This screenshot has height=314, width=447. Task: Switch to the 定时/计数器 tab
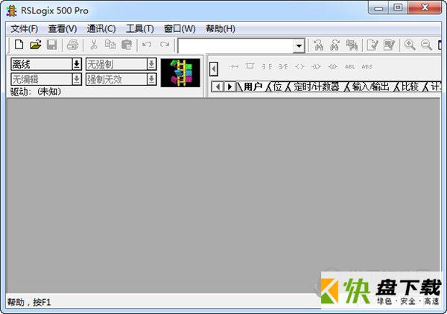coord(317,87)
